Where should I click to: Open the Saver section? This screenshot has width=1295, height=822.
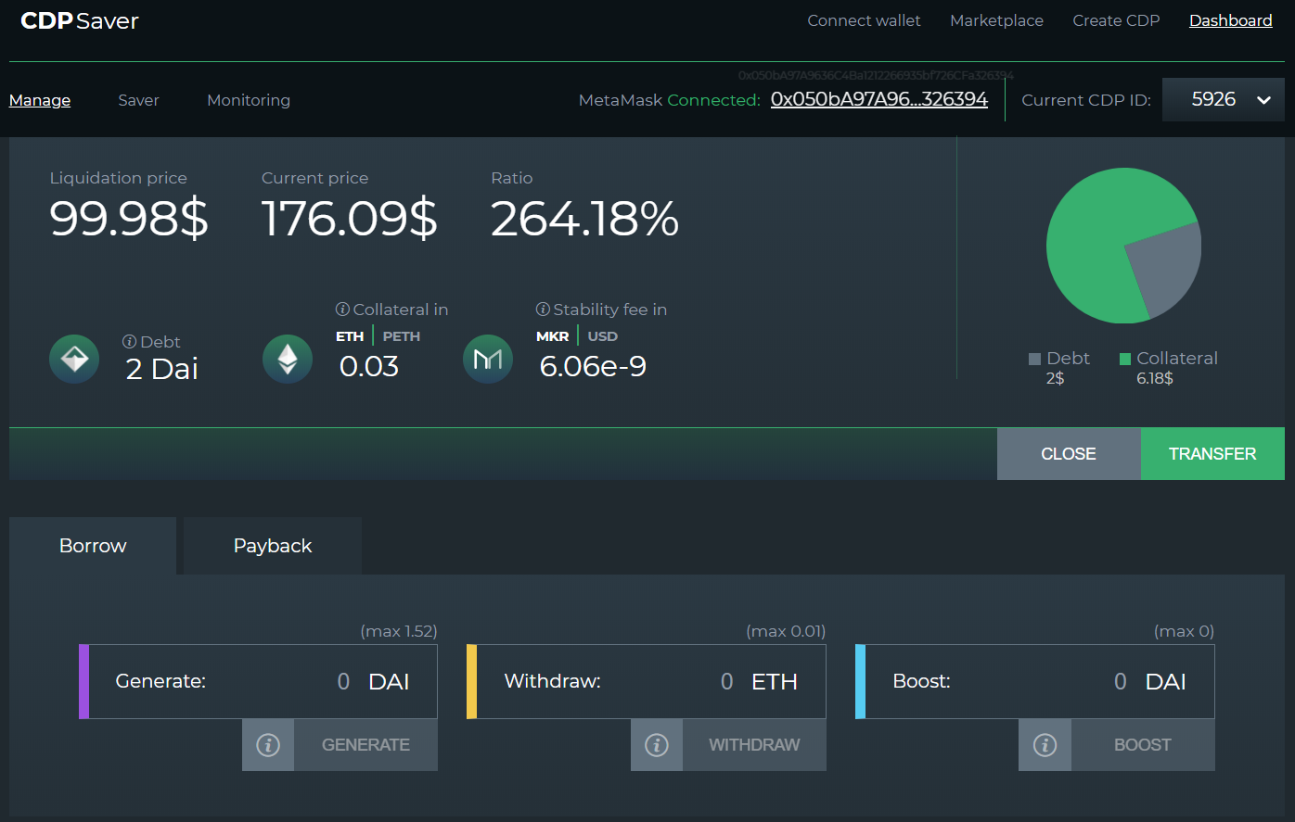[138, 100]
